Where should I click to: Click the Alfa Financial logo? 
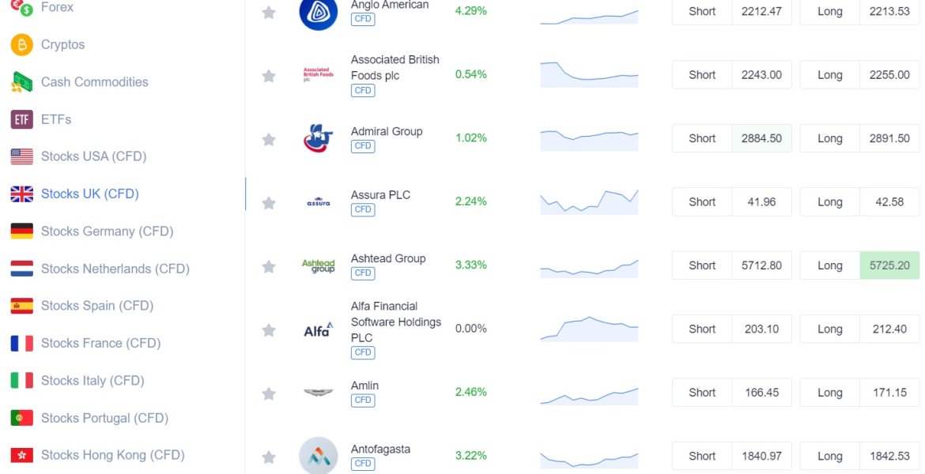tap(319, 329)
